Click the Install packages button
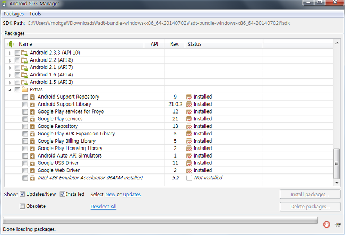345x235 pixels. coord(310,194)
